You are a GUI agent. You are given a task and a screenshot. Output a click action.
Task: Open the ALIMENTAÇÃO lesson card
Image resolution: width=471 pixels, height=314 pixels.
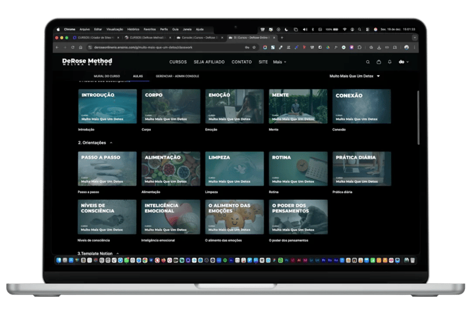pyautogui.click(x=171, y=169)
